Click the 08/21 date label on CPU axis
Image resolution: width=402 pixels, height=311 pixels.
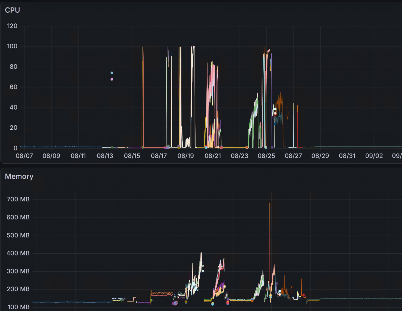pyautogui.click(x=213, y=156)
